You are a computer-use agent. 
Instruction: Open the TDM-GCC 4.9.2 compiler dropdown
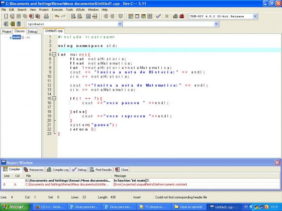(255, 16)
